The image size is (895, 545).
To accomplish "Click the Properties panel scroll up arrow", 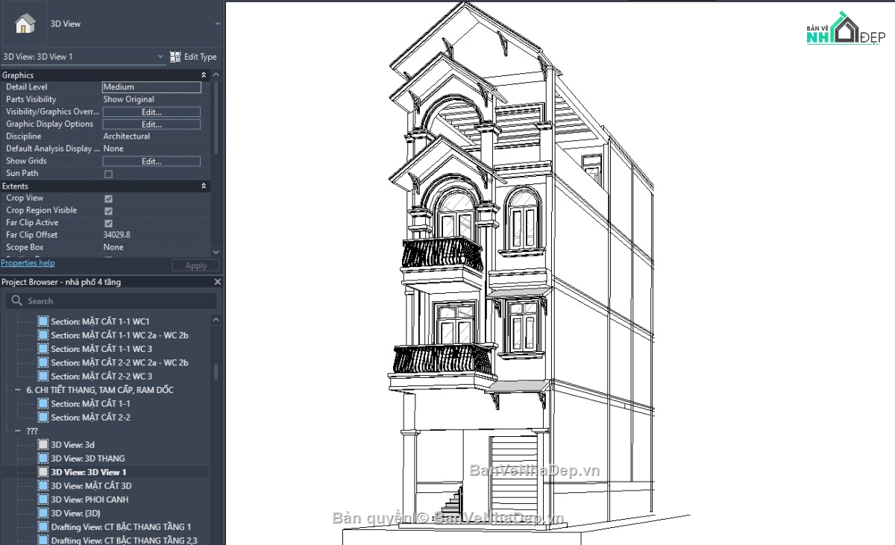I will pos(216,75).
